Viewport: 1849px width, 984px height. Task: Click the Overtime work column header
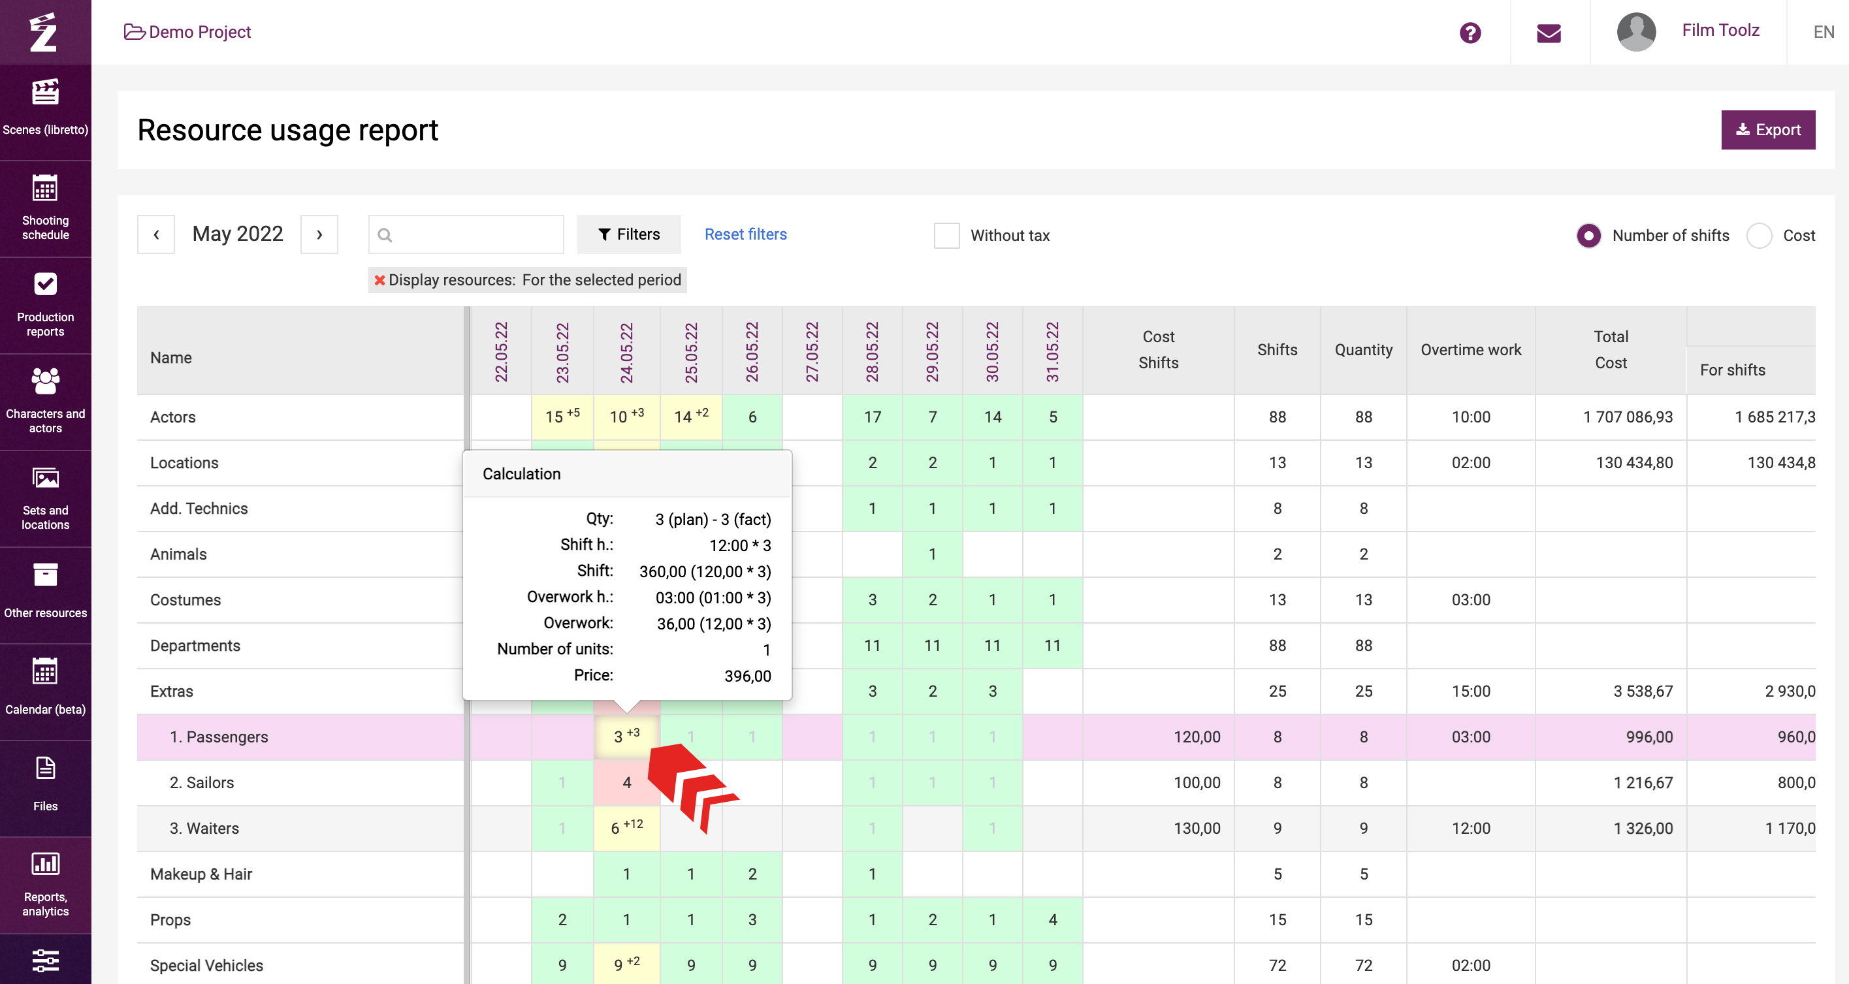(1471, 350)
